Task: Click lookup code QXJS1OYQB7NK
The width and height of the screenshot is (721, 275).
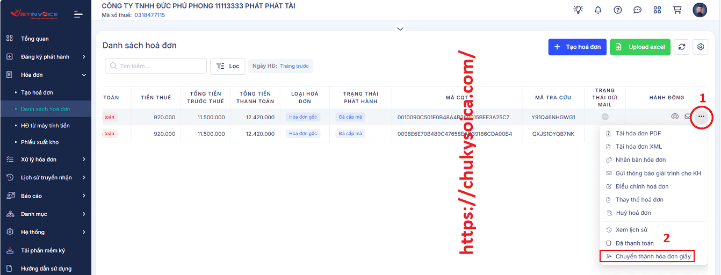Action: (x=553, y=134)
